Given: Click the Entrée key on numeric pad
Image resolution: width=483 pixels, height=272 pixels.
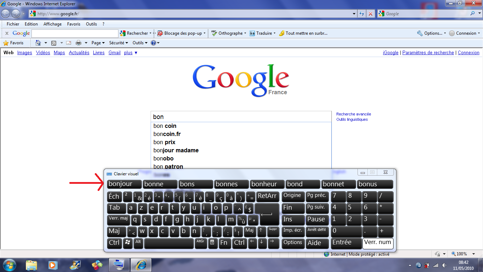Looking at the screenshot, I should (347, 243).
